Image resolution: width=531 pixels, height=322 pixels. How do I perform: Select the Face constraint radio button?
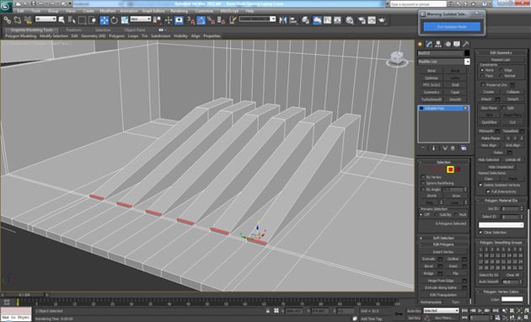[482, 76]
